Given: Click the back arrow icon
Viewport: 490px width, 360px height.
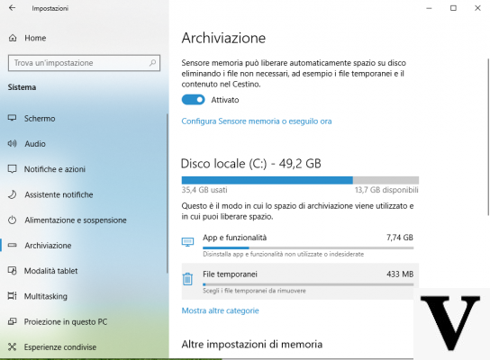Looking at the screenshot, I should 13,8.
